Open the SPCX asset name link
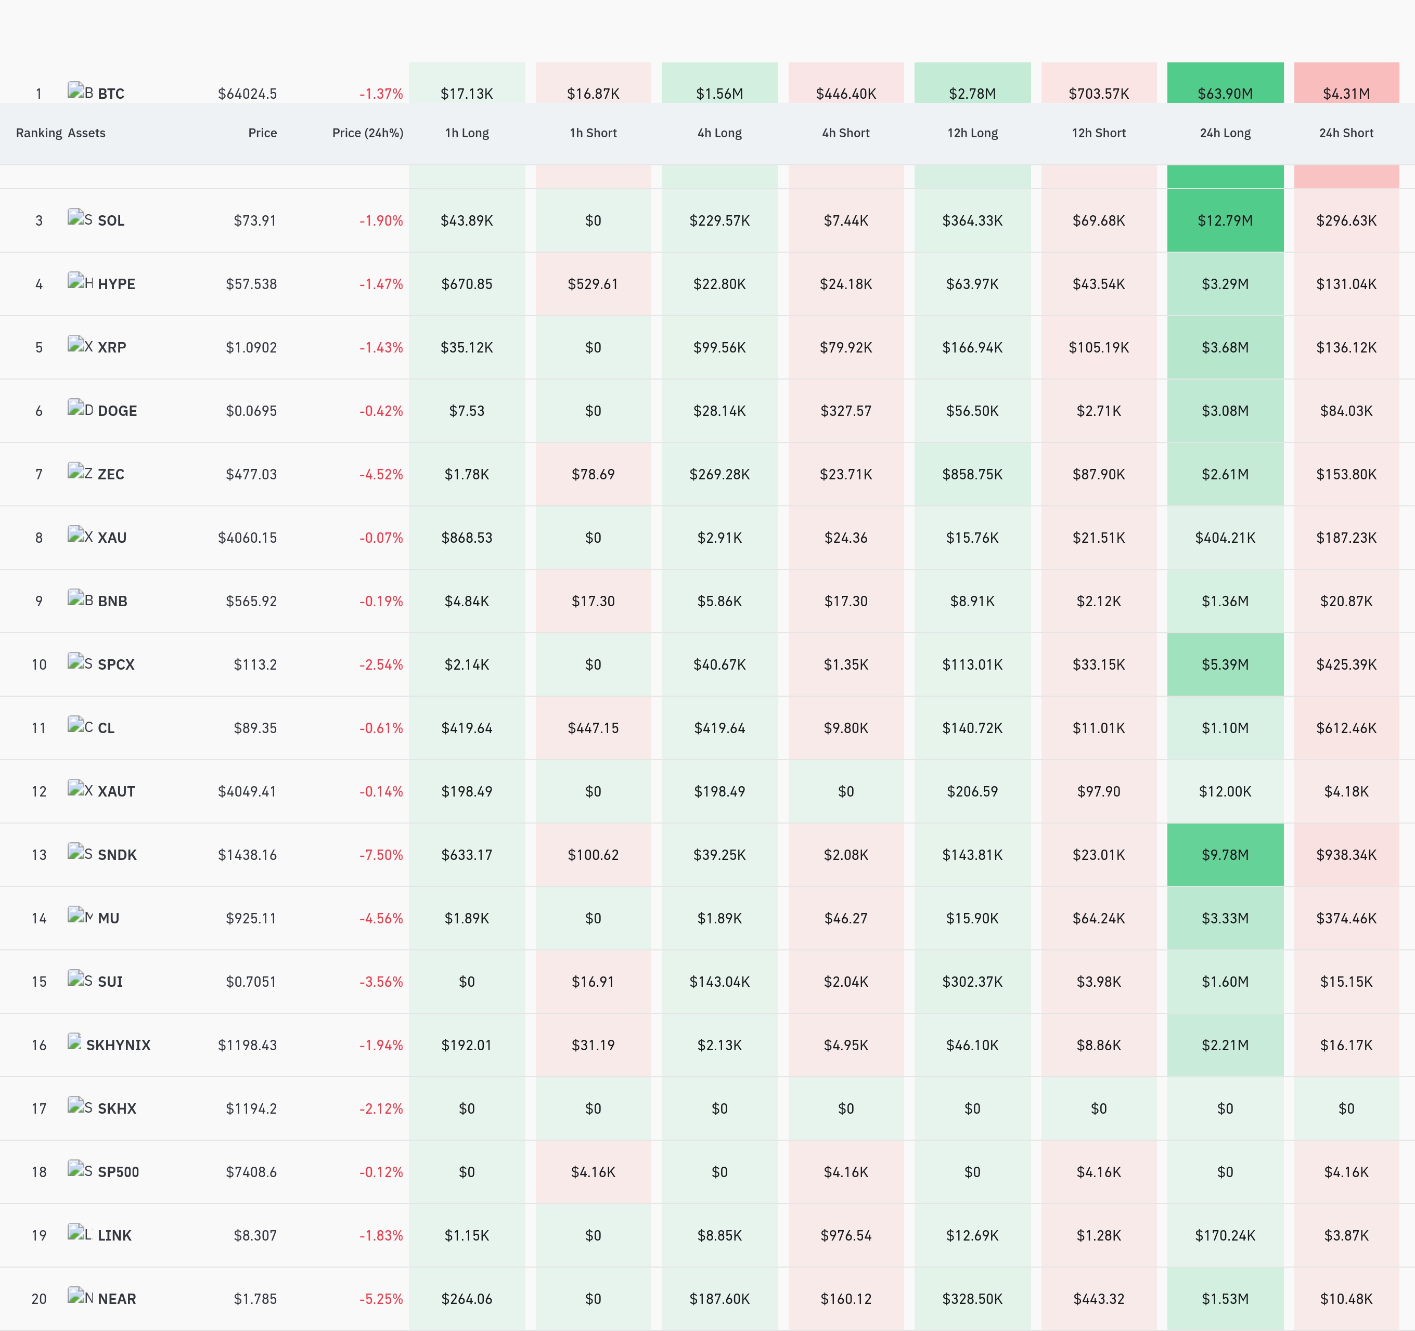Screen dimensions: 1415x1331 pos(116,664)
